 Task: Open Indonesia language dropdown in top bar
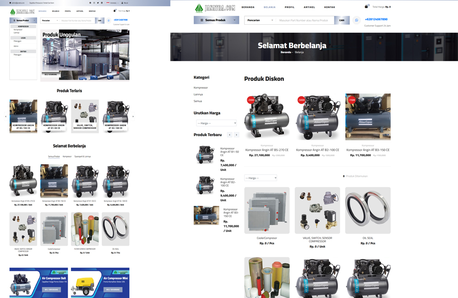[113, 3]
